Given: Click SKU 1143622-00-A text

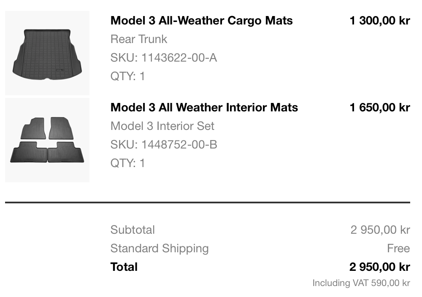Looking at the screenshot, I should 164,58.
